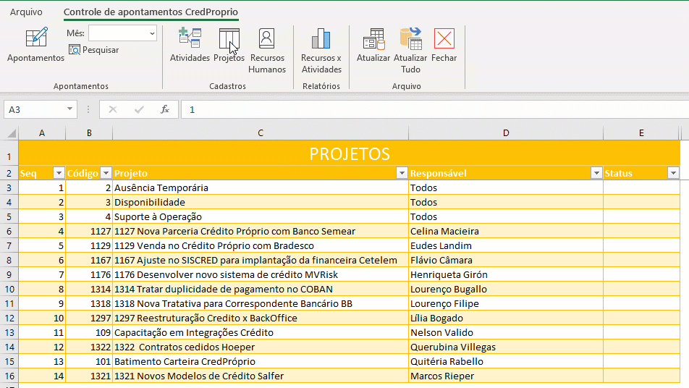Click the Pesquisar search icon
Viewport: 689px width, 388px height.
click(x=75, y=50)
